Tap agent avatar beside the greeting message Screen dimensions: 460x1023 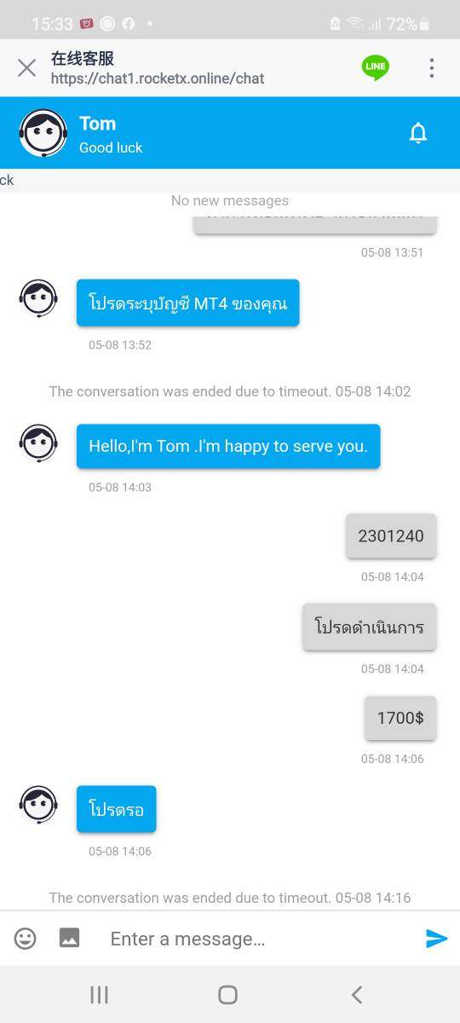(x=38, y=443)
